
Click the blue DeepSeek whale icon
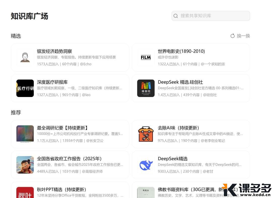pos(146,165)
